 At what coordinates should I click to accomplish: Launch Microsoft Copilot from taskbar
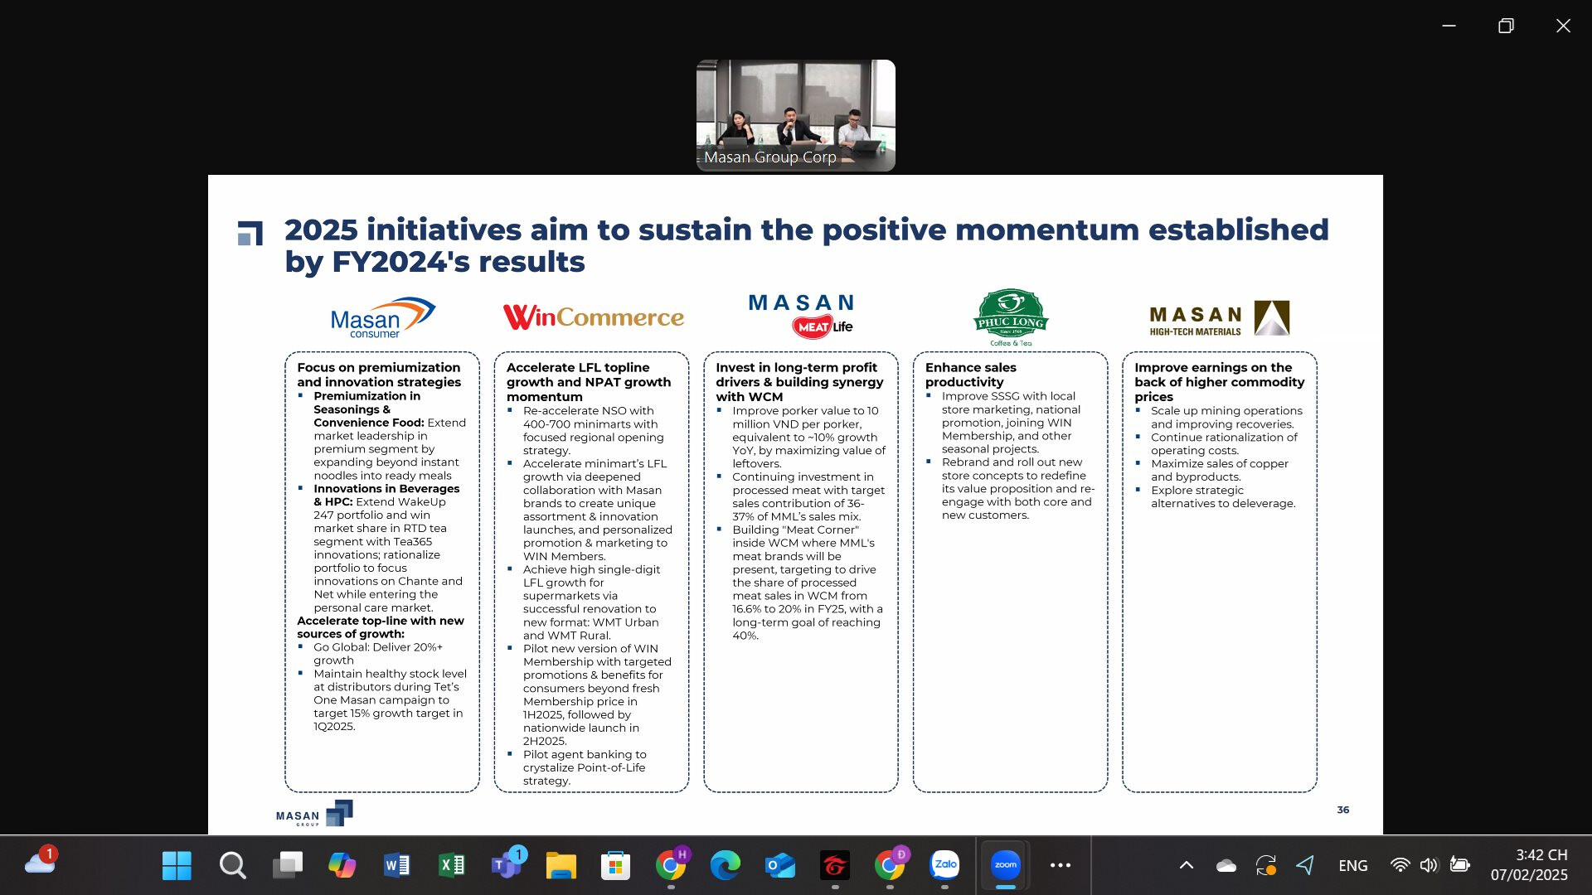coord(342,865)
